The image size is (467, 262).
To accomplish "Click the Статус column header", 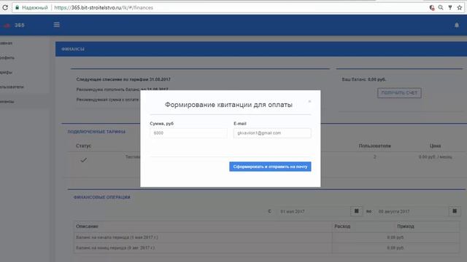I will [x=84, y=146].
